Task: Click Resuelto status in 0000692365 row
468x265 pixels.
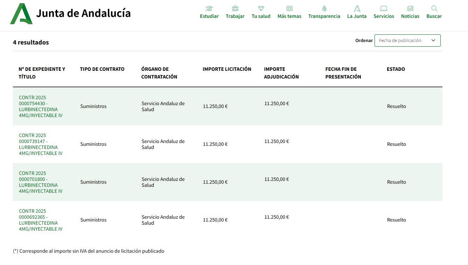Action: [397, 220]
